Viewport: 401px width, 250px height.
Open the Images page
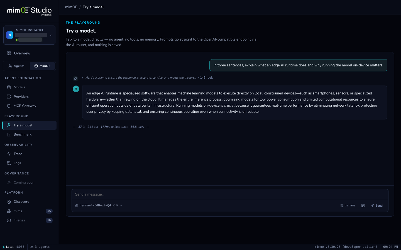point(29,220)
